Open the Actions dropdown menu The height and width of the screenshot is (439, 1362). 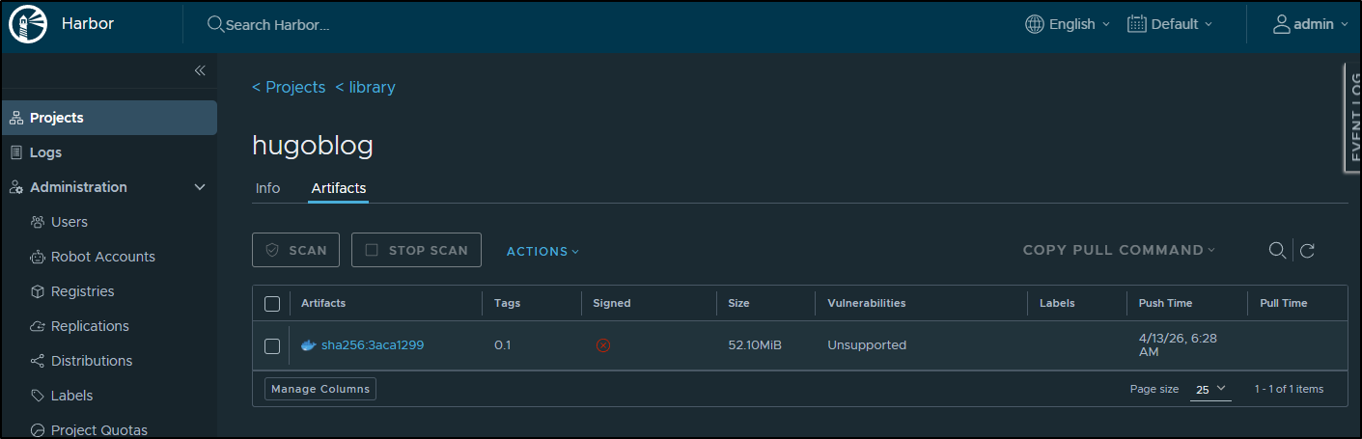point(542,251)
